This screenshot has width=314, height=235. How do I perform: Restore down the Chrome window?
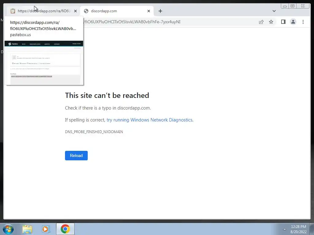(293, 6)
